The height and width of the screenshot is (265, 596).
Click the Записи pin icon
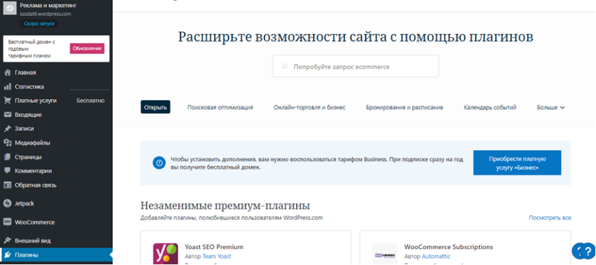(7, 129)
